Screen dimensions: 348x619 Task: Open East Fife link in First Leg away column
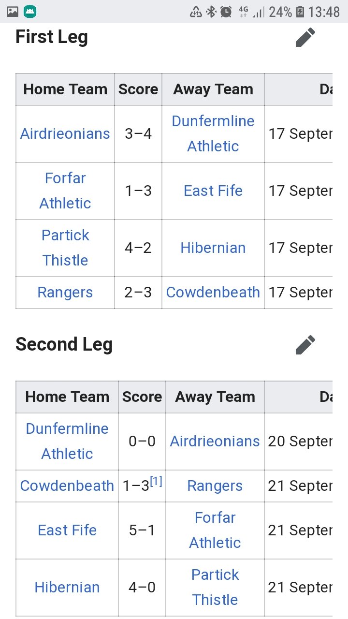[x=213, y=191]
